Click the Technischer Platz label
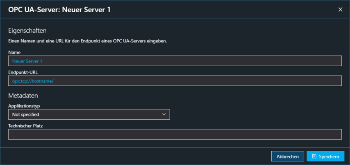Screen dimensions: 350x165 [25, 126]
